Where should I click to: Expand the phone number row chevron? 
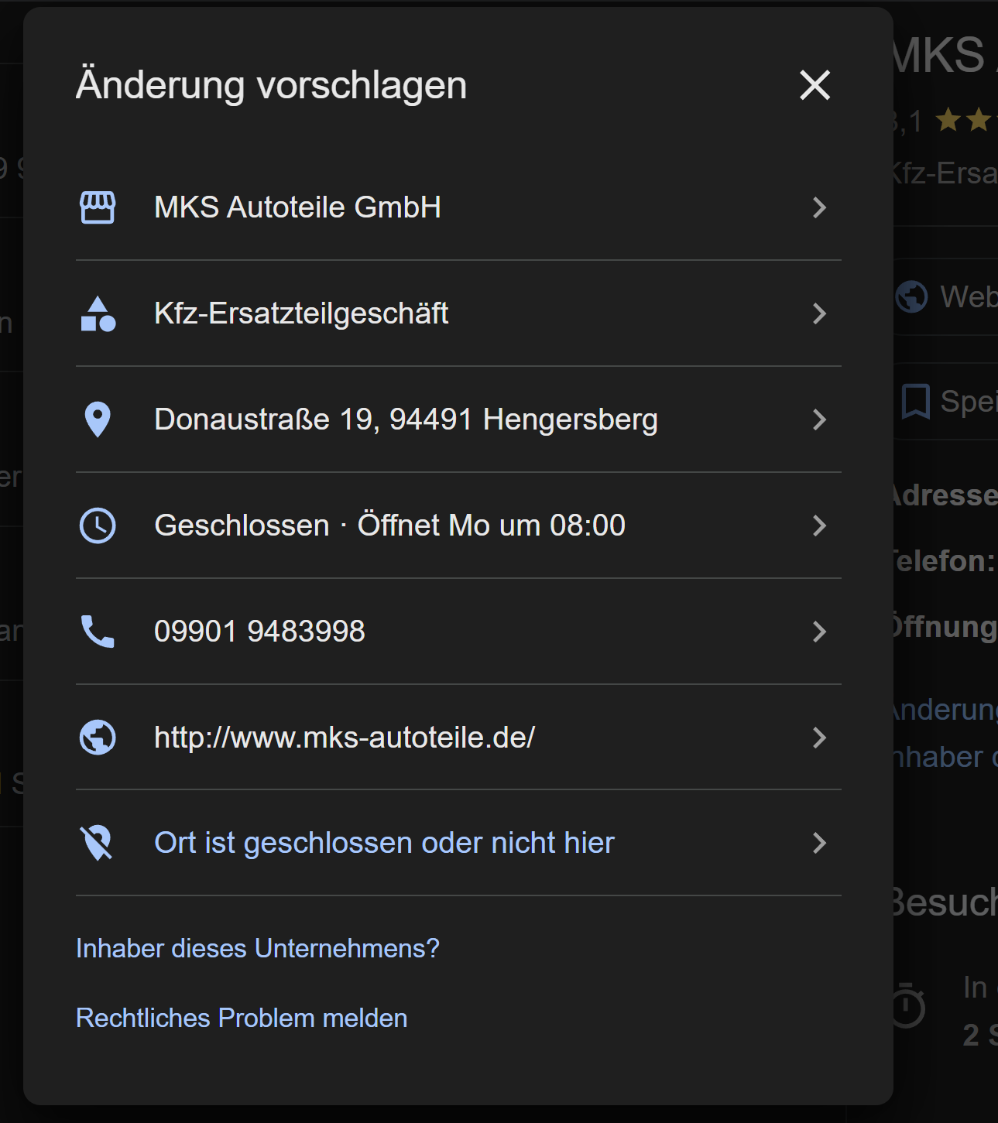coord(819,632)
